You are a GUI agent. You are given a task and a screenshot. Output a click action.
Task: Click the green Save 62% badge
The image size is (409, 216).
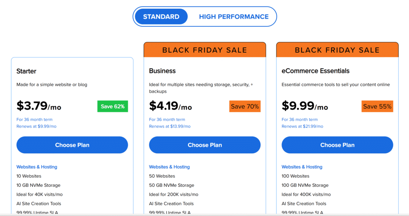(x=113, y=106)
